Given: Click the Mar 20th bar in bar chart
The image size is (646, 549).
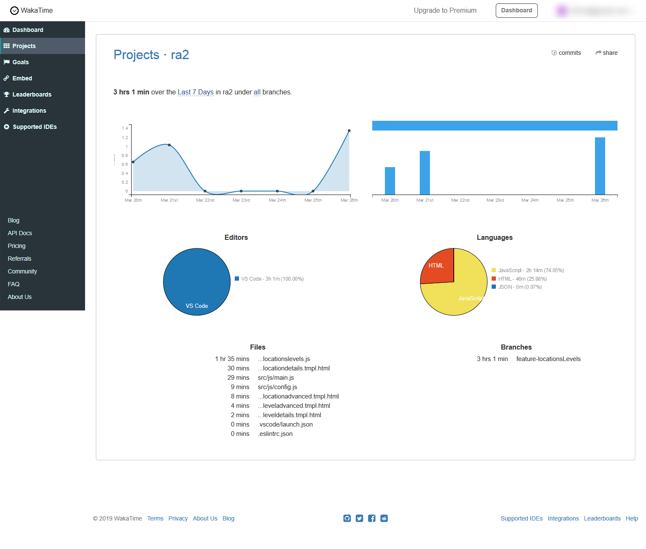Looking at the screenshot, I should click(x=390, y=181).
